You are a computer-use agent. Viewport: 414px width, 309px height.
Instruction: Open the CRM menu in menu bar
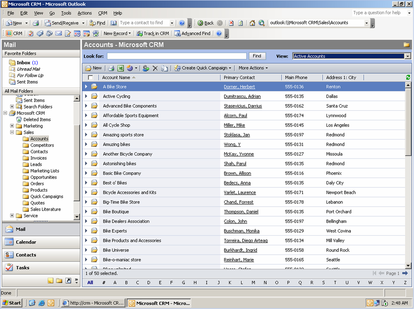[x=103, y=13]
